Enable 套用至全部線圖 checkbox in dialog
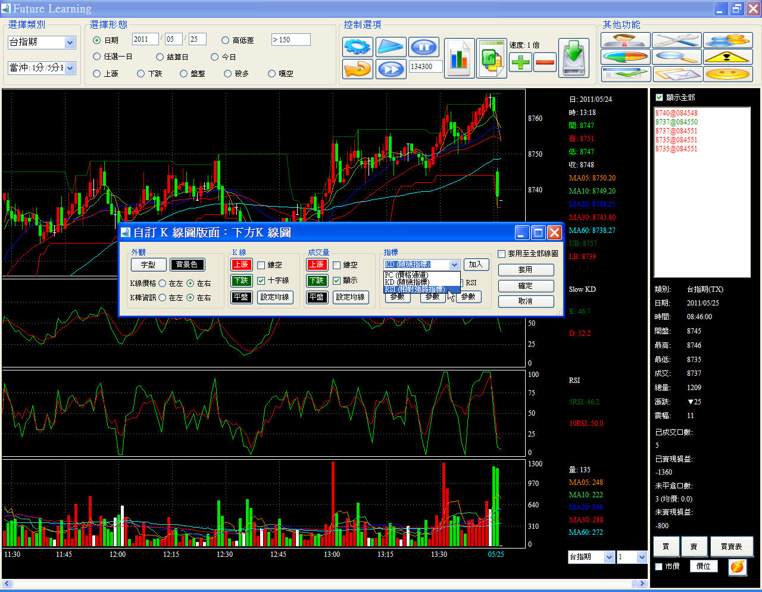762x592 pixels. click(502, 254)
